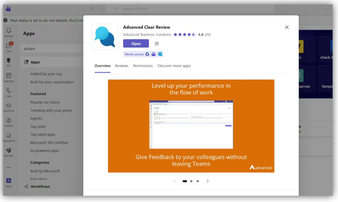This screenshot has height=202, width=338.
Task: Click the Teams logo top left
Action: click(9, 9)
